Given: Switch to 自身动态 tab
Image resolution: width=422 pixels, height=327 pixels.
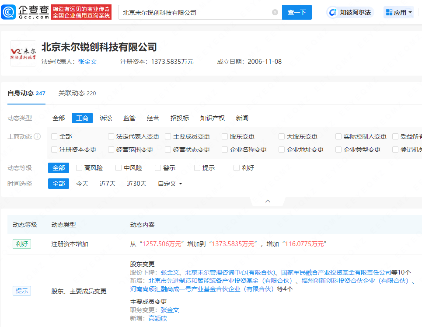Looking at the screenshot, I should [x=26, y=94].
